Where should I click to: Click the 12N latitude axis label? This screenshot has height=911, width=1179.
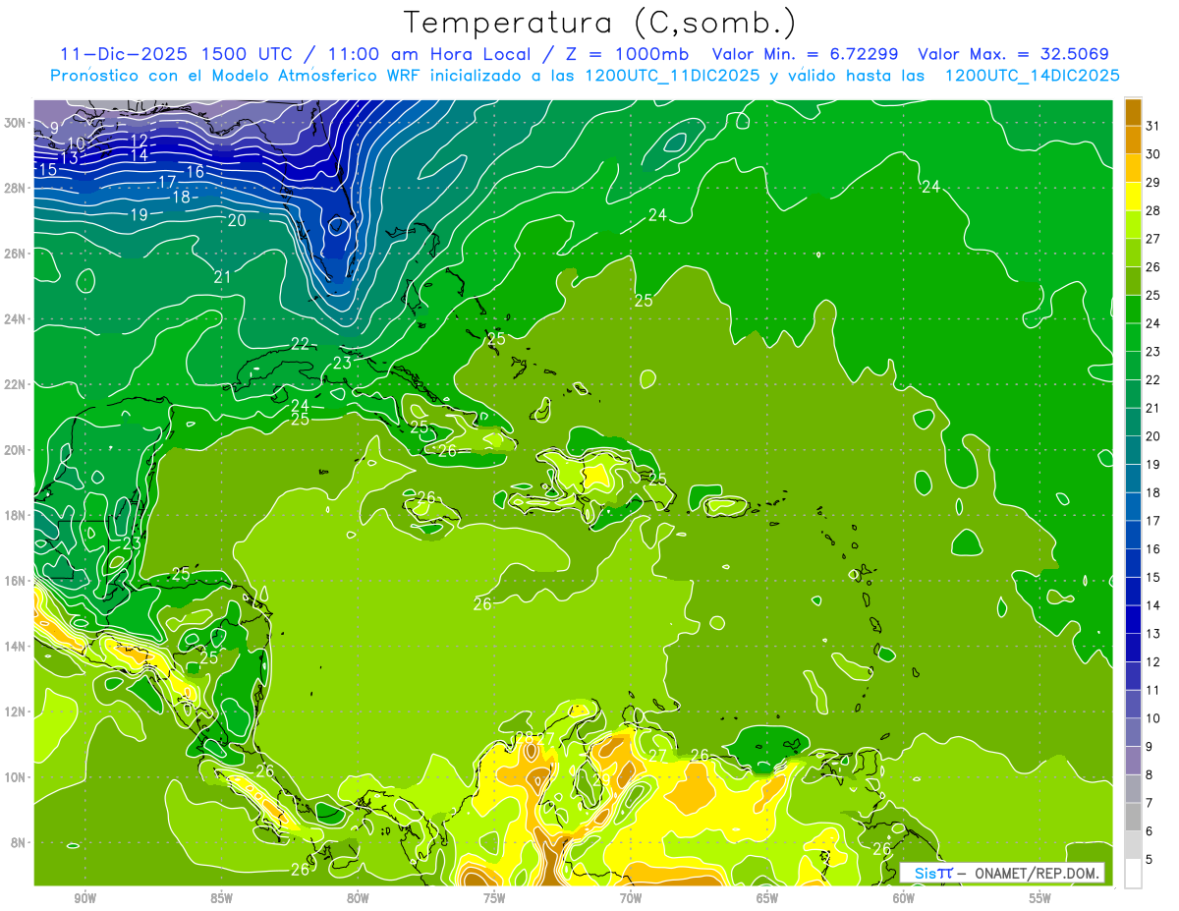(x=16, y=712)
